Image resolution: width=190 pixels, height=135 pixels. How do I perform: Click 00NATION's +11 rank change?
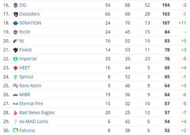tap(182, 23)
